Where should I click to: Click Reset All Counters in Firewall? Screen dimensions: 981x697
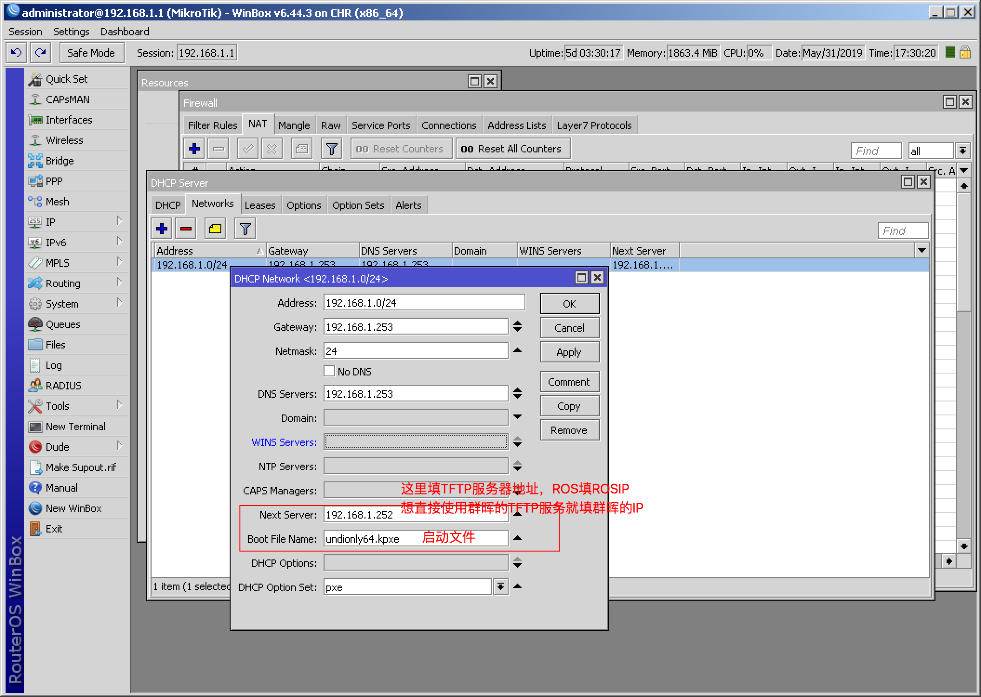513,149
